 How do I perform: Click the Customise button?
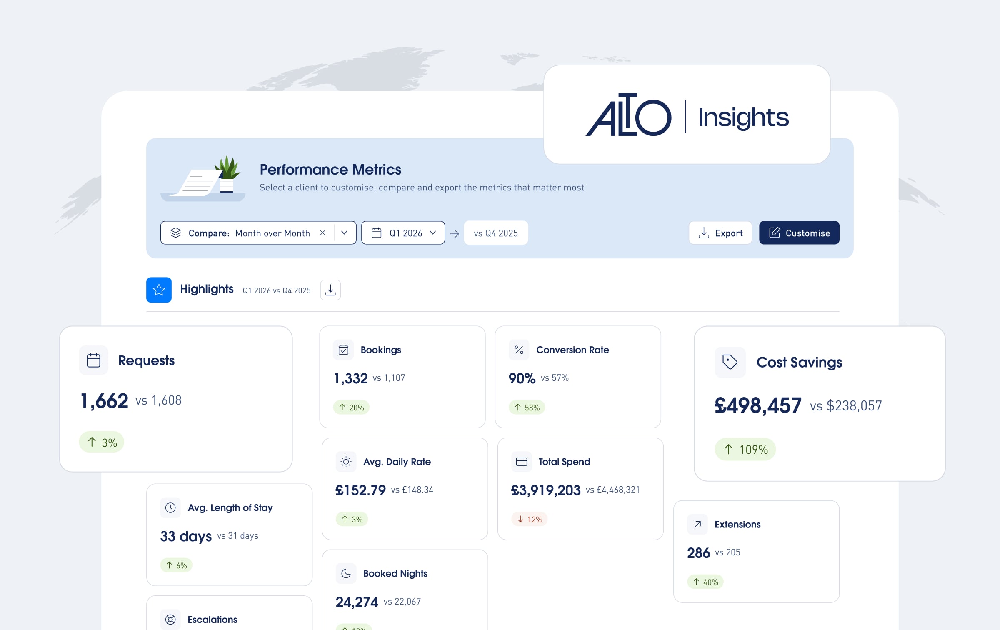799,232
